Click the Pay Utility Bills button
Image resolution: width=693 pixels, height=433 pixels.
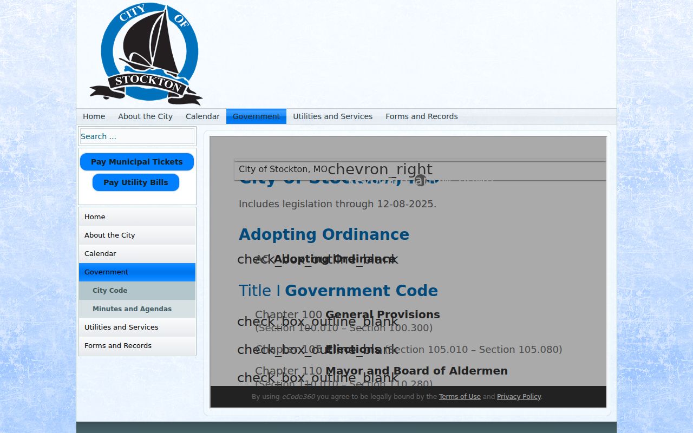(136, 182)
